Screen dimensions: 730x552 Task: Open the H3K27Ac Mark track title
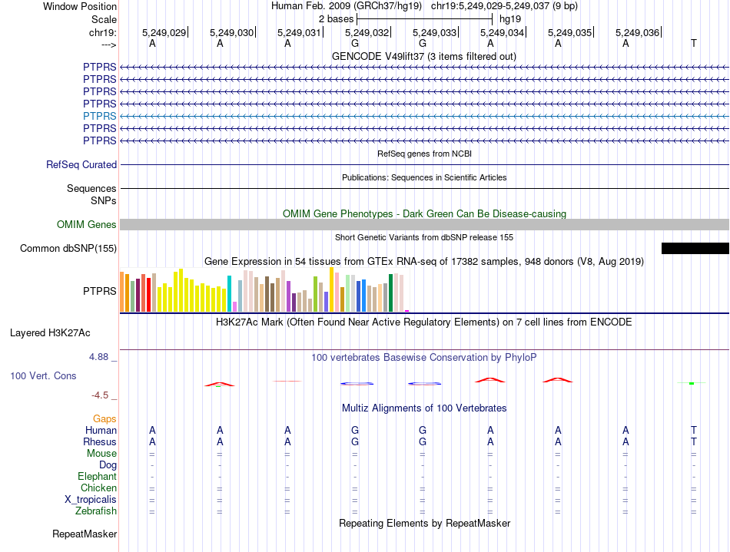pos(423,322)
